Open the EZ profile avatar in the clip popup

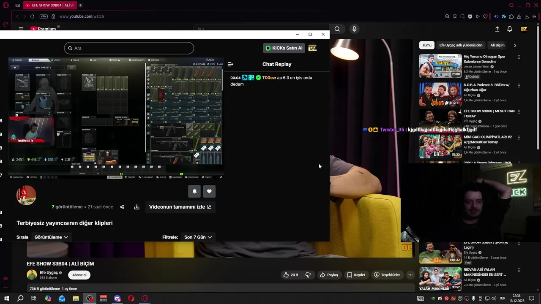(x=312, y=48)
